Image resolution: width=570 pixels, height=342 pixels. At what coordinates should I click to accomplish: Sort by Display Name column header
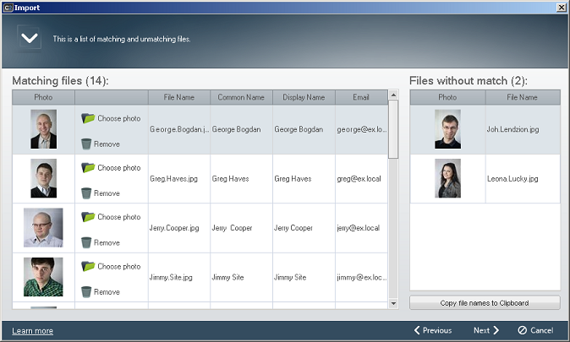[304, 97]
